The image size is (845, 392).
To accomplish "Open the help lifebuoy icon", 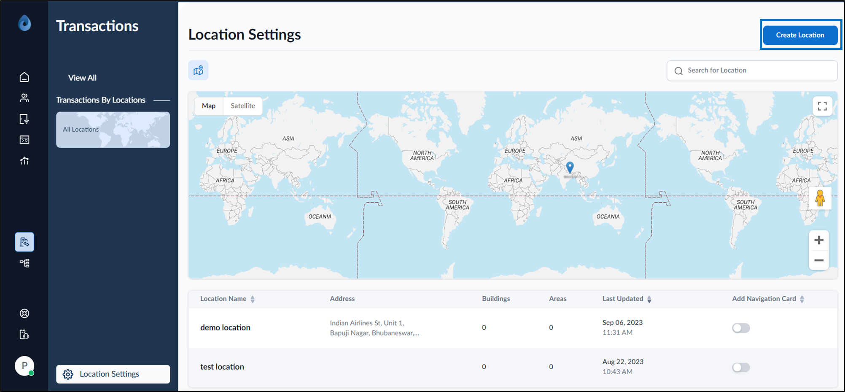I will pos(24,313).
